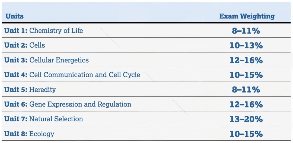Screen dimensions: 293x143
Task: Click the 'Exam Weighting' column header
Action: pos(247,16)
